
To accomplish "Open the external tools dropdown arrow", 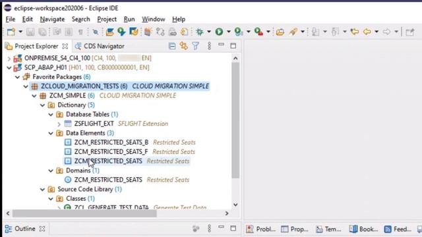I will (x=268, y=32).
